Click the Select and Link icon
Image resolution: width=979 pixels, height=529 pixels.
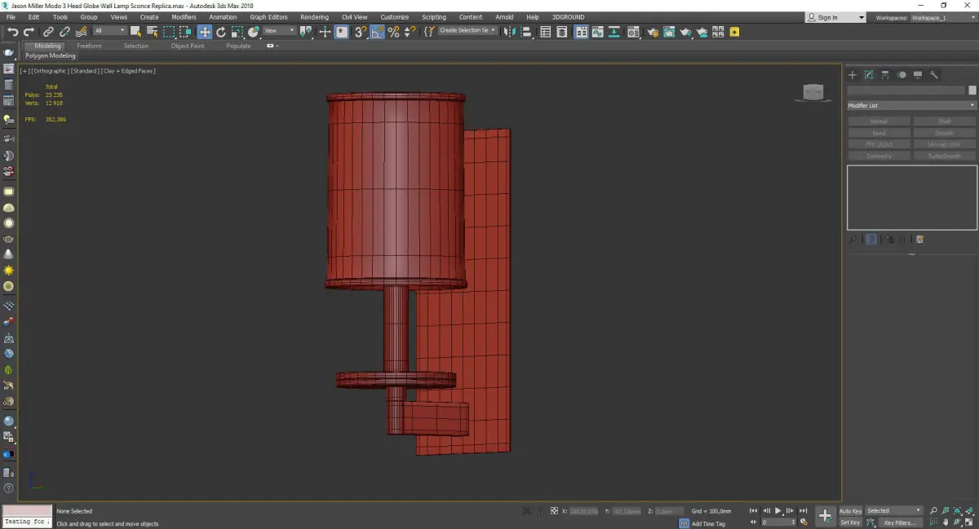tap(49, 32)
